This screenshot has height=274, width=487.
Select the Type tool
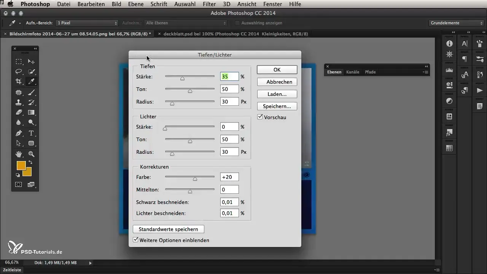click(x=31, y=133)
